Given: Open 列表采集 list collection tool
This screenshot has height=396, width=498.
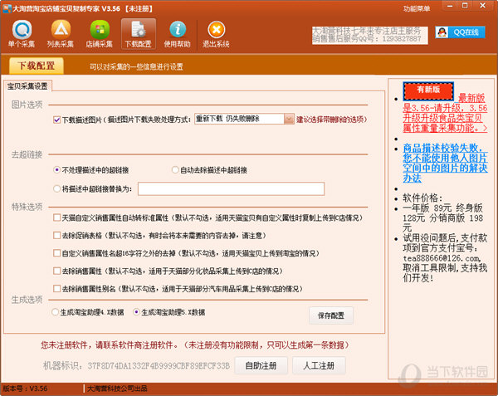Looking at the screenshot, I should click(x=61, y=34).
